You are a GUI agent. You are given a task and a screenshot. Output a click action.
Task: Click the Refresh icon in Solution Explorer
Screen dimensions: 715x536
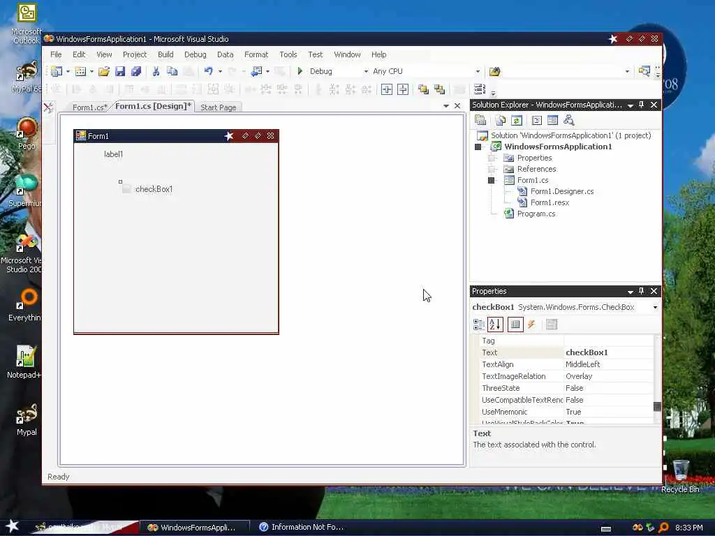tap(517, 120)
